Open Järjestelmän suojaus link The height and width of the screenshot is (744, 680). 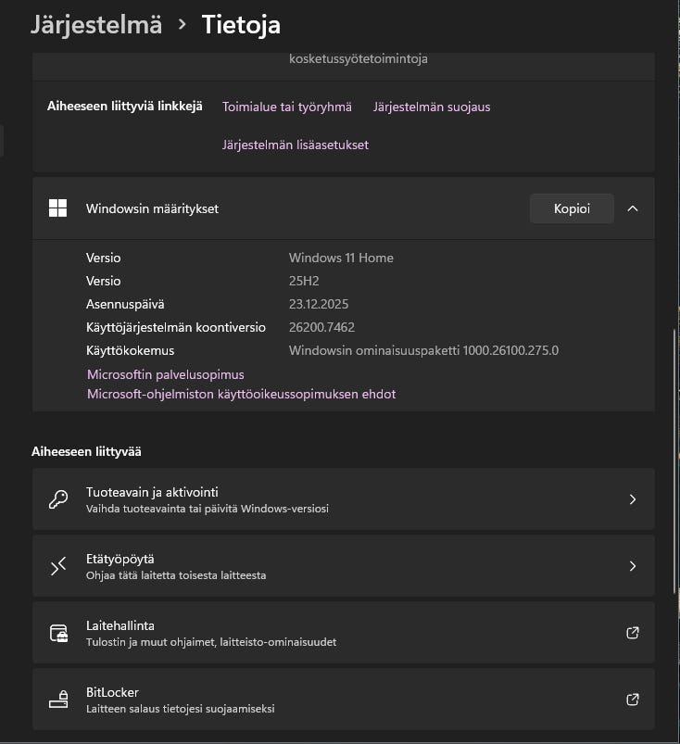(432, 107)
